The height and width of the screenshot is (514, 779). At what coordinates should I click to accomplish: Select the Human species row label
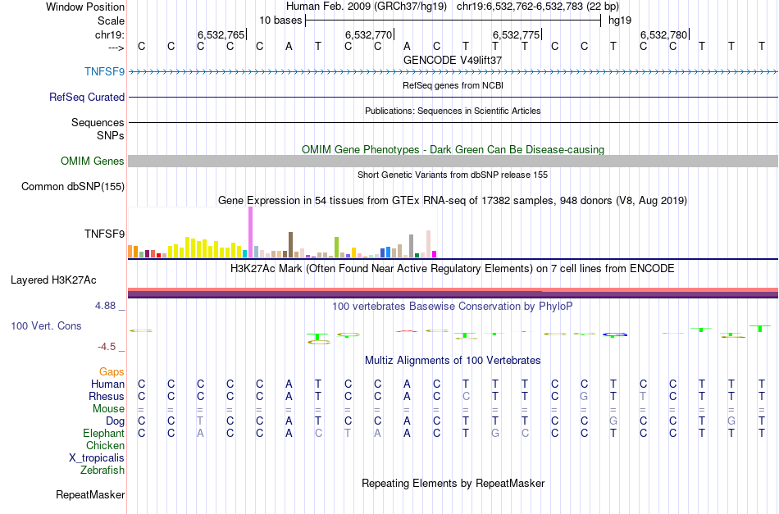pyautogui.click(x=107, y=384)
